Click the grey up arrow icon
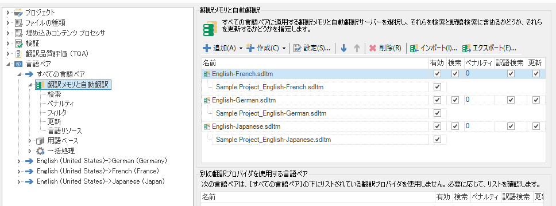This screenshot has height=206, width=556. 357,48
